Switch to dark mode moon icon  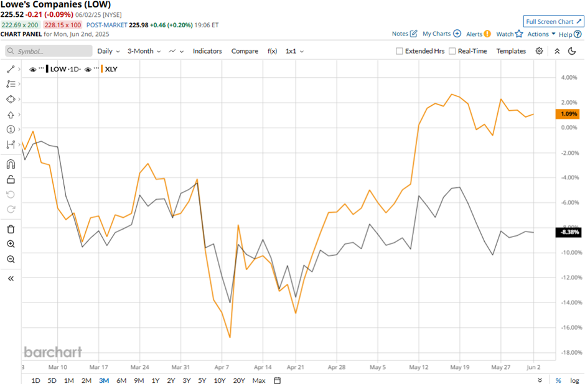coord(572,51)
